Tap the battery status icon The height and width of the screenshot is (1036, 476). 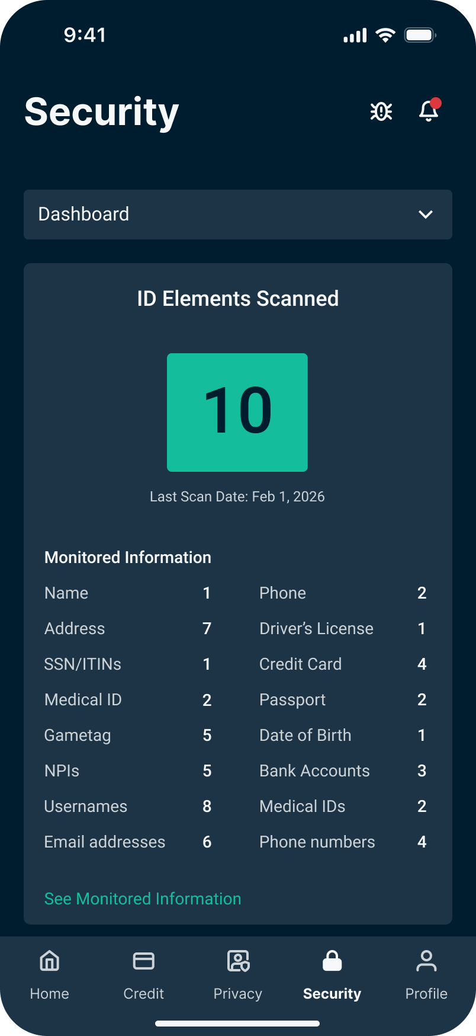pos(420,36)
